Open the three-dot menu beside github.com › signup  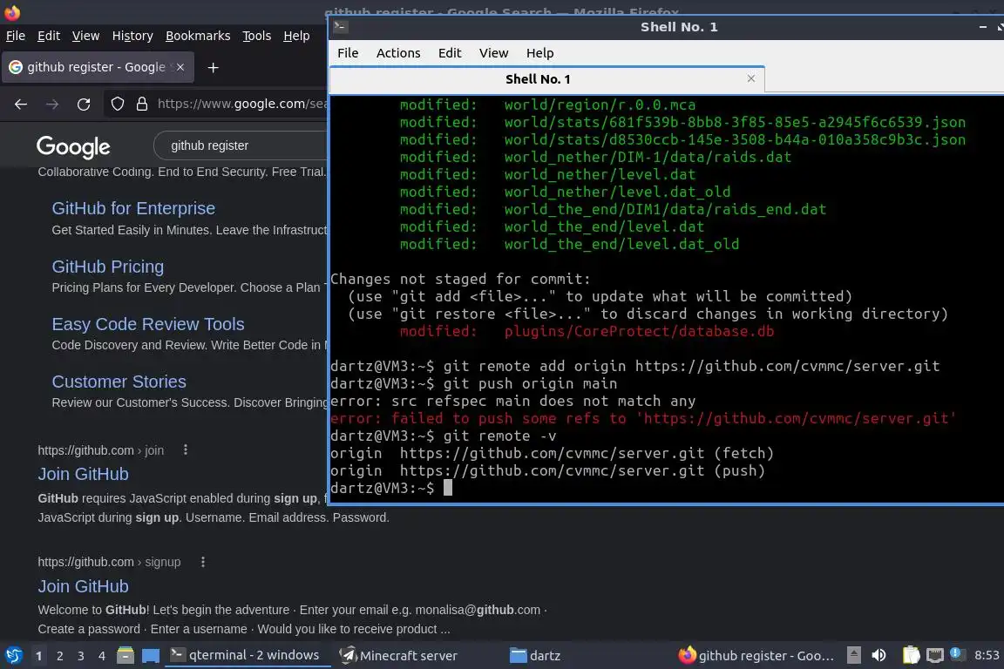203,562
